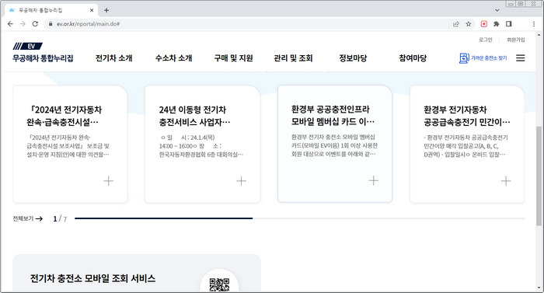
Task: Go back to the previous page
Action: coord(10,24)
